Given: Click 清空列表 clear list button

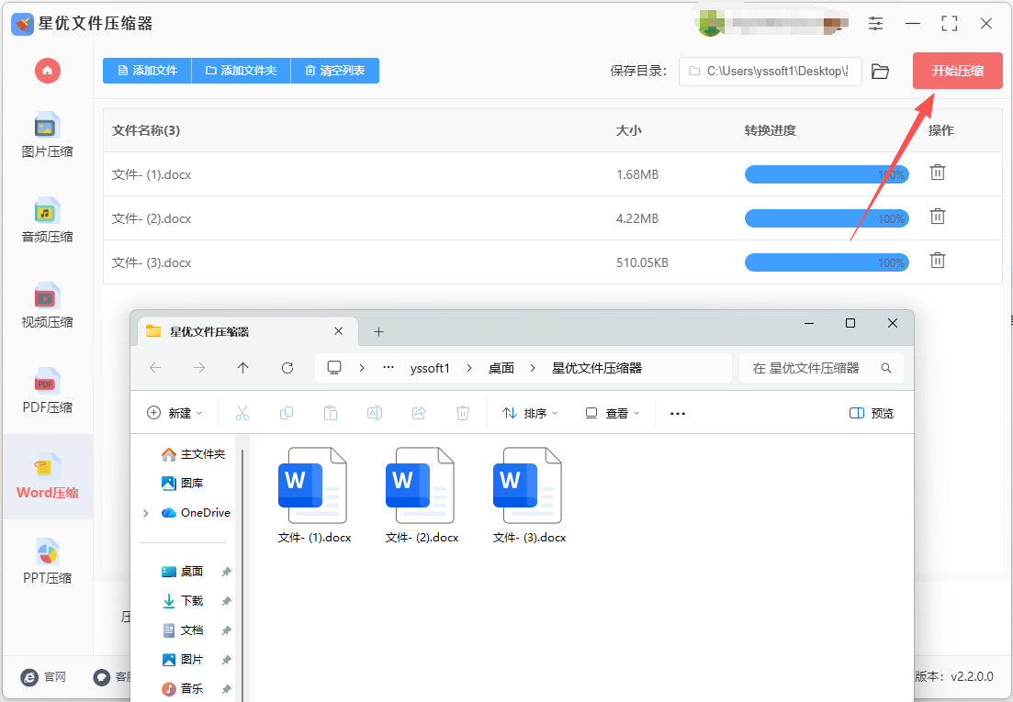Looking at the screenshot, I should coord(334,71).
